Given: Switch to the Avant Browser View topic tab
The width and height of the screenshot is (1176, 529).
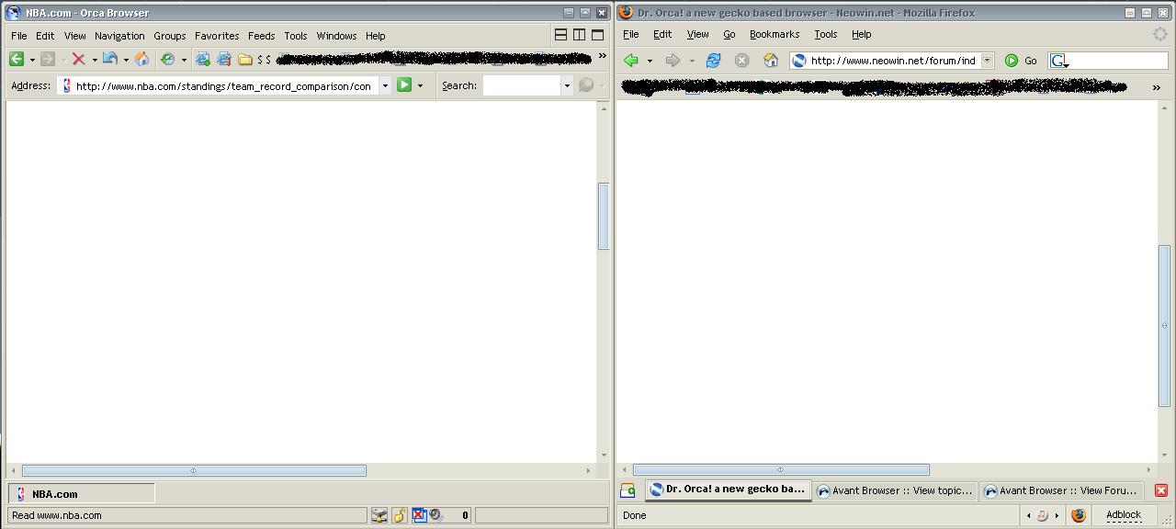Looking at the screenshot, I should click(x=896, y=490).
